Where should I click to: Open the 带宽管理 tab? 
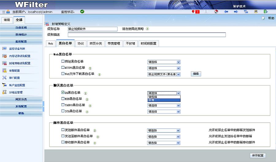coord(114,44)
